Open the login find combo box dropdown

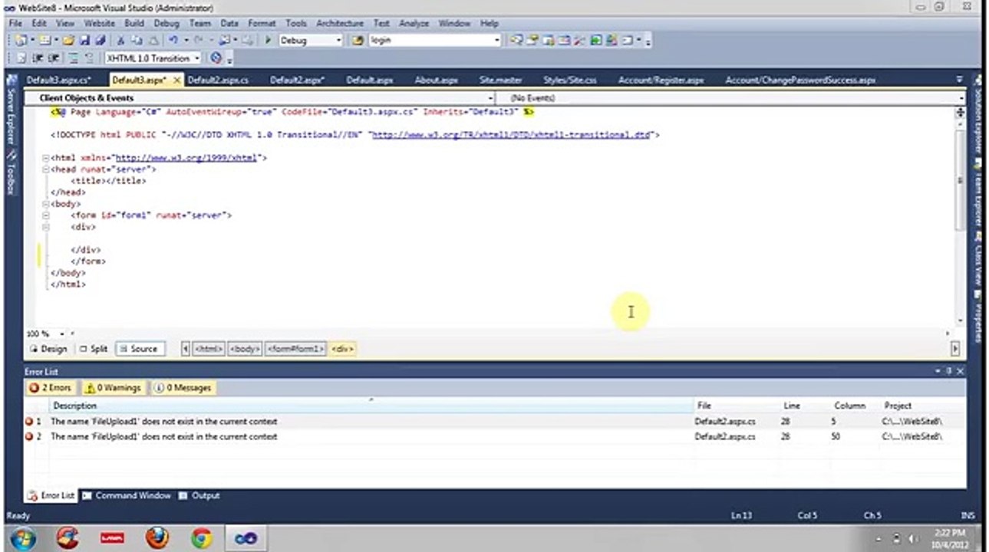click(x=497, y=41)
